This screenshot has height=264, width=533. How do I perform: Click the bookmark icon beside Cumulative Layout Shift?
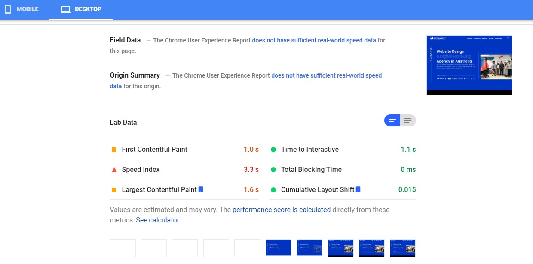[358, 189]
